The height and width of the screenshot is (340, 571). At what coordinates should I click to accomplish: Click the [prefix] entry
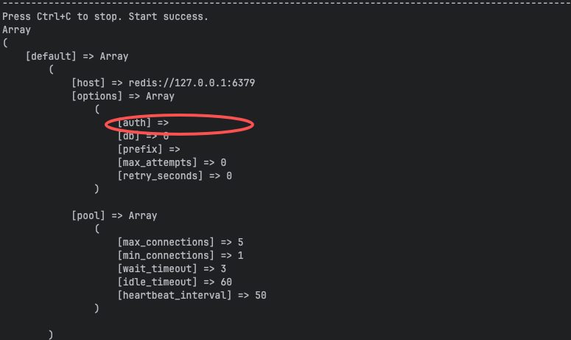(x=140, y=149)
